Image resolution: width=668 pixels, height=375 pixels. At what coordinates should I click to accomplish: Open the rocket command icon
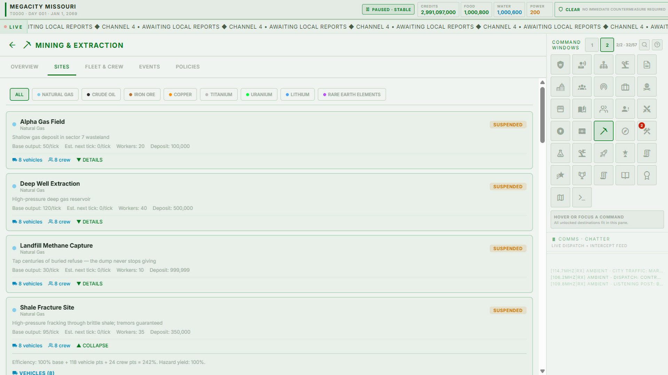(603, 153)
